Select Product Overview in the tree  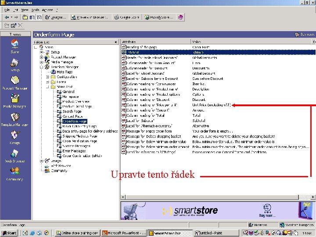[x=76, y=101]
